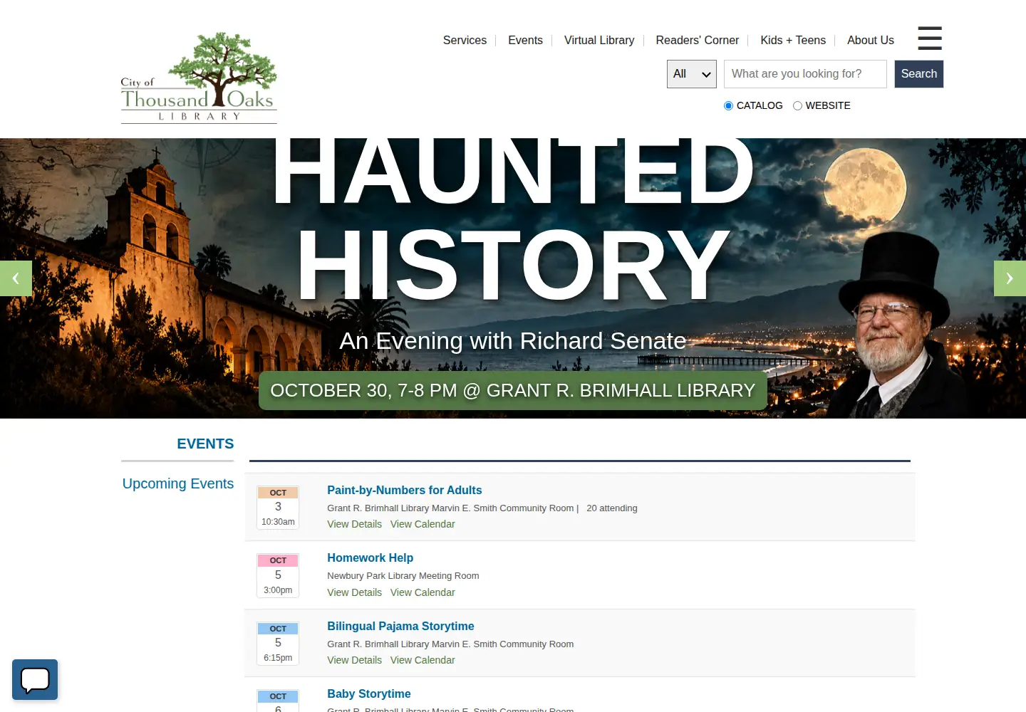
Task: Open the Kids + Teens menu
Action: 793,41
